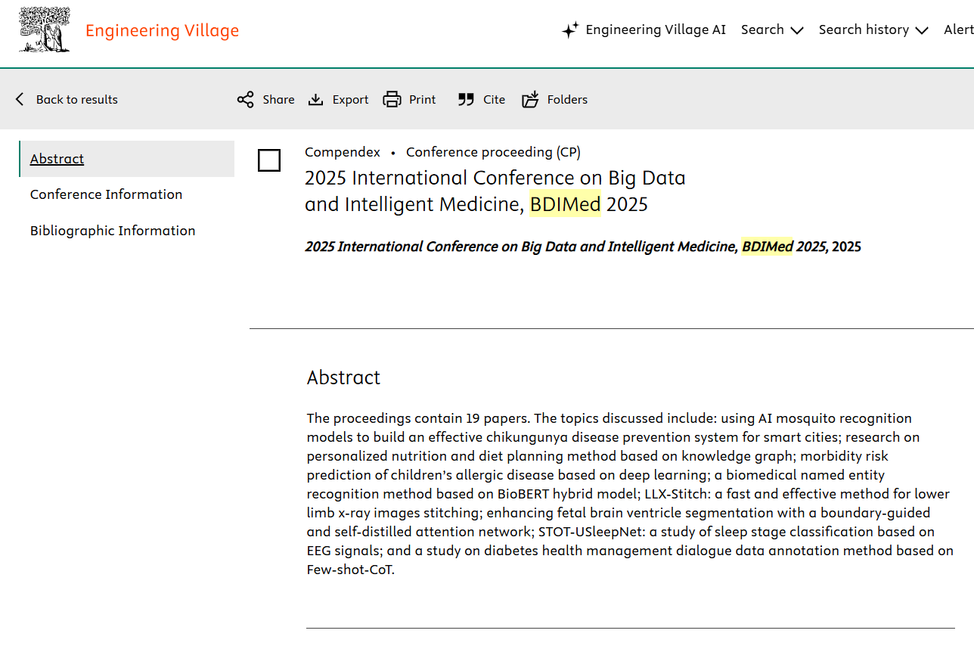The height and width of the screenshot is (649, 974).
Task: Click the Share icon
Action: [x=245, y=100]
